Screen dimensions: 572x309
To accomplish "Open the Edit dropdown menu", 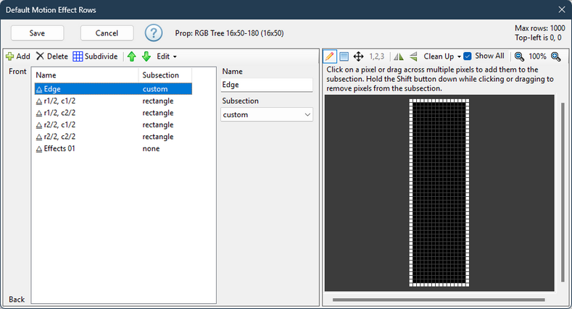I will pos(167,56).
